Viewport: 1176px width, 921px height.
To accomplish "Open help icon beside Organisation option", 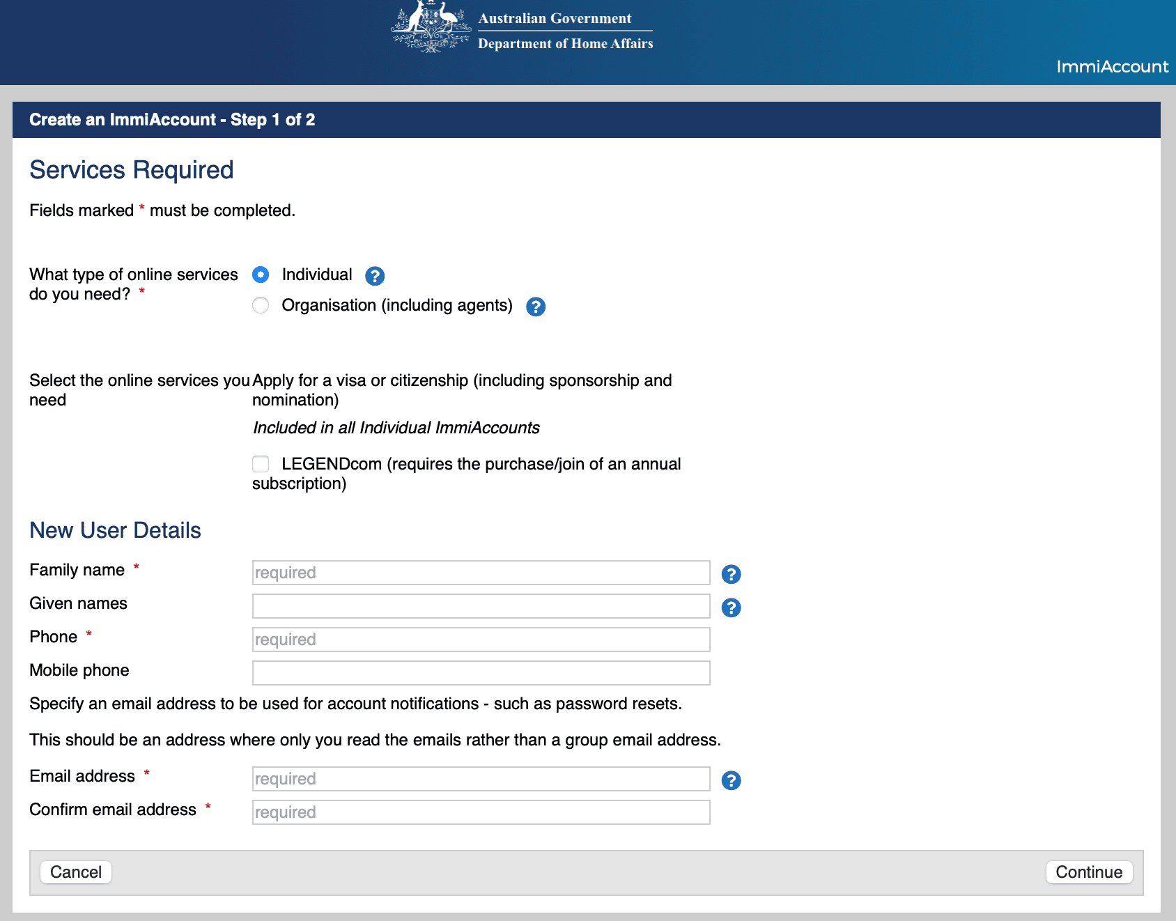I will (x=535, y=307).
